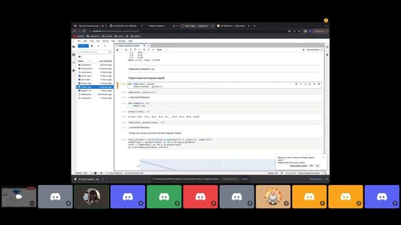
Task: Paste cell from notebook toolbar
Action: coord(135,50)
